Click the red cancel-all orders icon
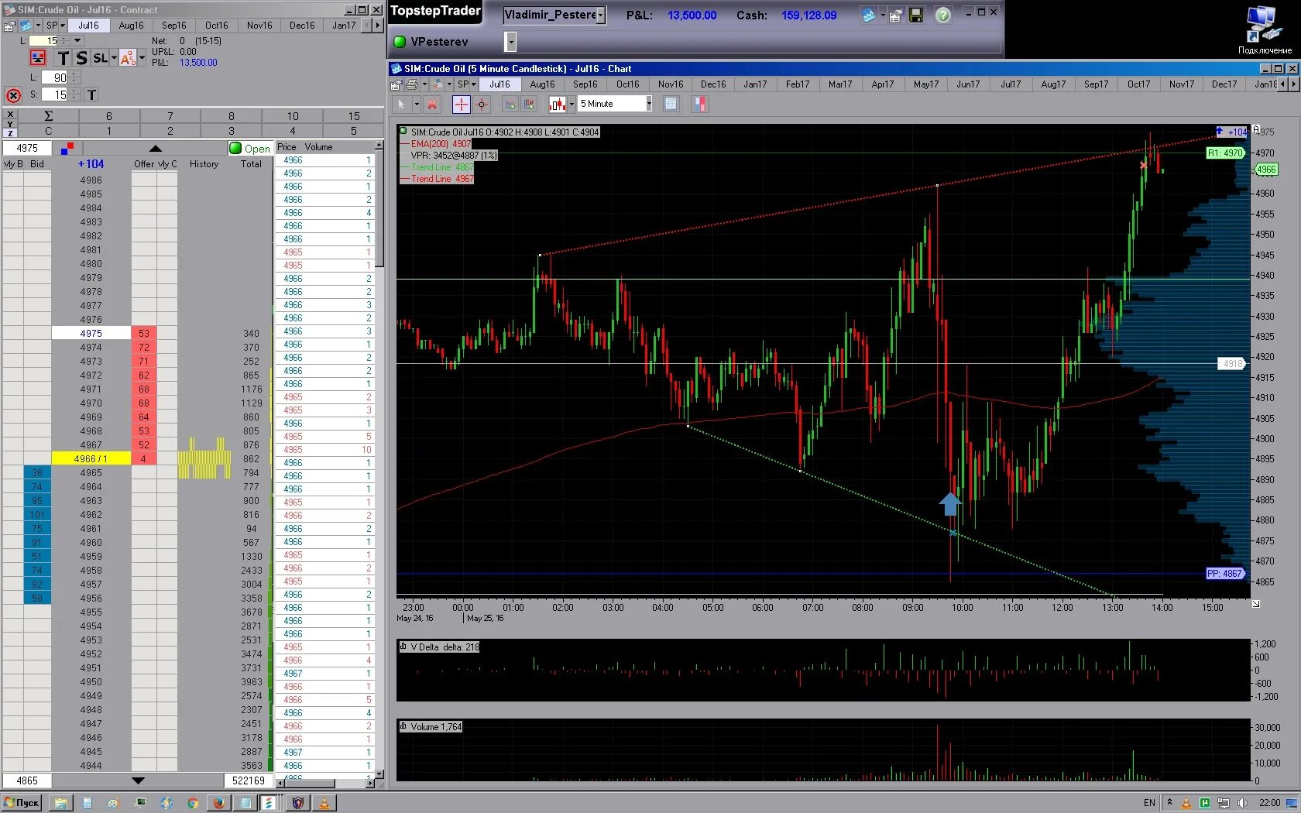This screenshot has width=1301, height=813. pyautogui.click(x=13, y=95)
